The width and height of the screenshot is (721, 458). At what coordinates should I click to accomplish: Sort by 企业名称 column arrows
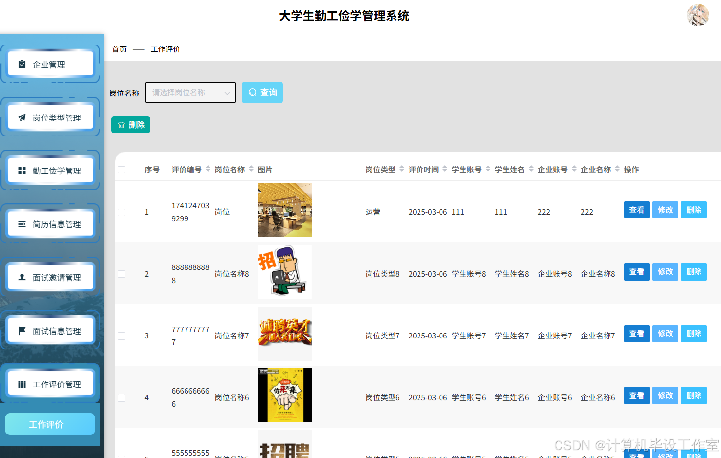[x=617, y=169]
